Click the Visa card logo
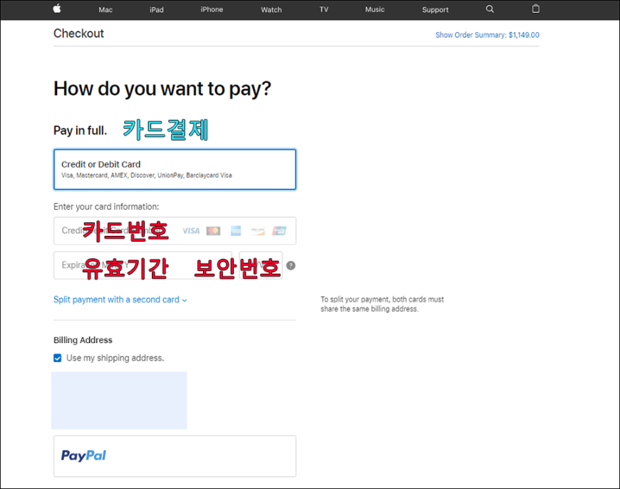The image size is (620, 489). click(x=191, y=231)
